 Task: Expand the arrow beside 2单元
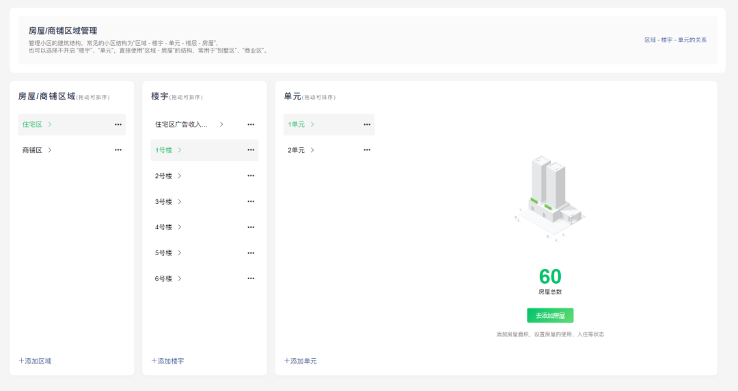pyautogui.click(x=312, y=150)
